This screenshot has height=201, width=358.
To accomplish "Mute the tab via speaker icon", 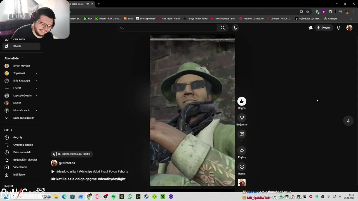I will [88, 4].
